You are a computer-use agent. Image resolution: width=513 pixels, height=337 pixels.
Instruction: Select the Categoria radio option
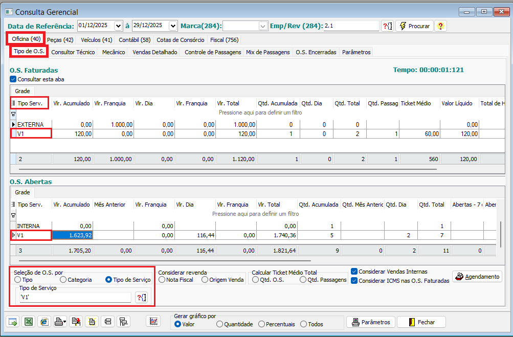[63, 280]
